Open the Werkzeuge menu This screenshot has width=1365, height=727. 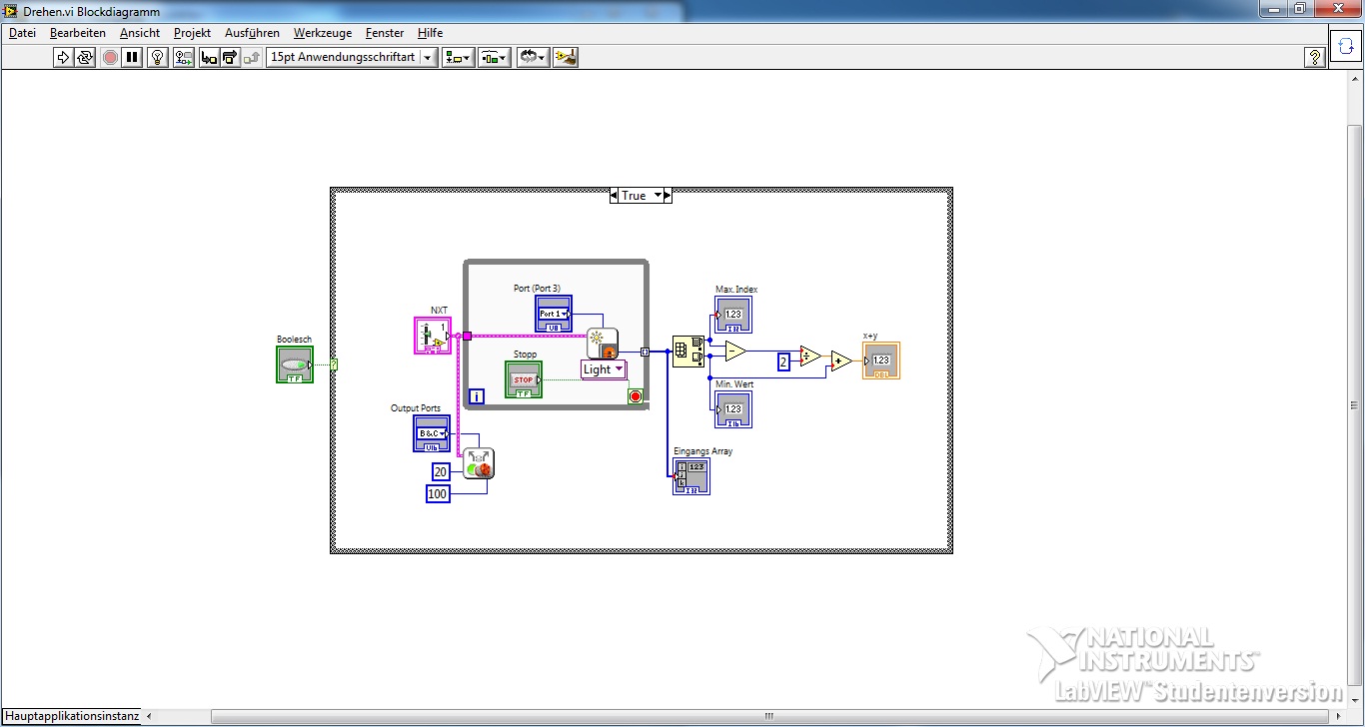pos(323,33)
